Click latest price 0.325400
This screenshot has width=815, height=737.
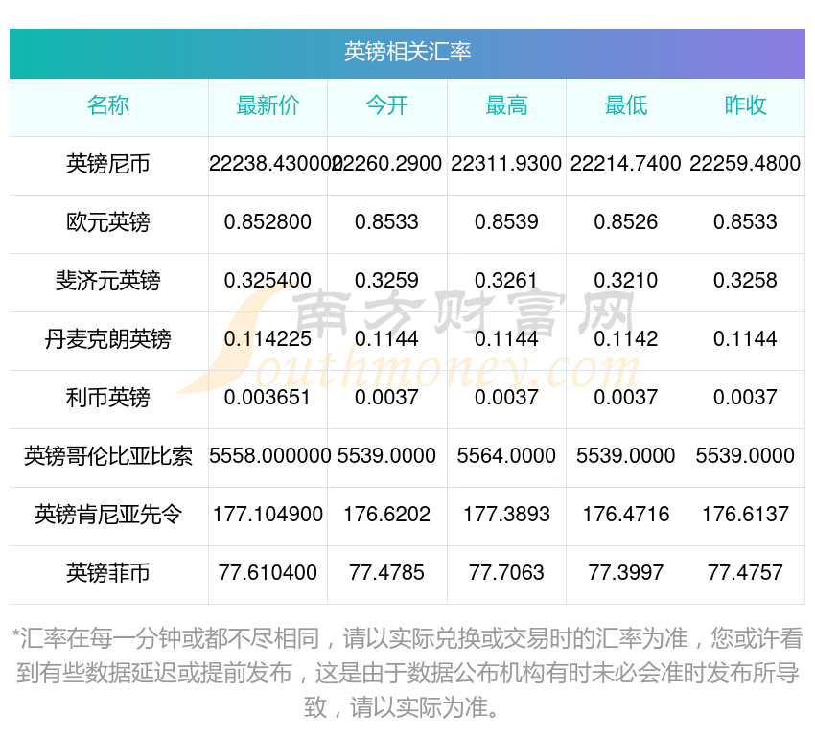click(268, 281)
